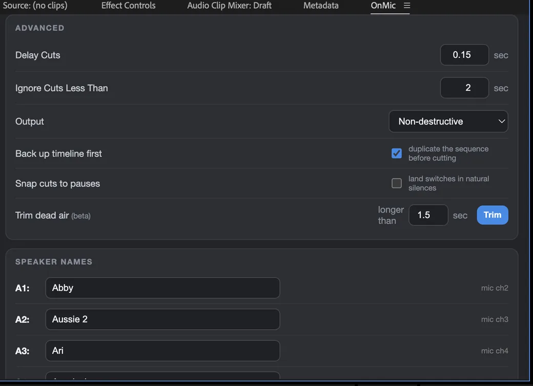This screenshot has height=386, width=533.
Task: Click the Output label
Action: 30,121
